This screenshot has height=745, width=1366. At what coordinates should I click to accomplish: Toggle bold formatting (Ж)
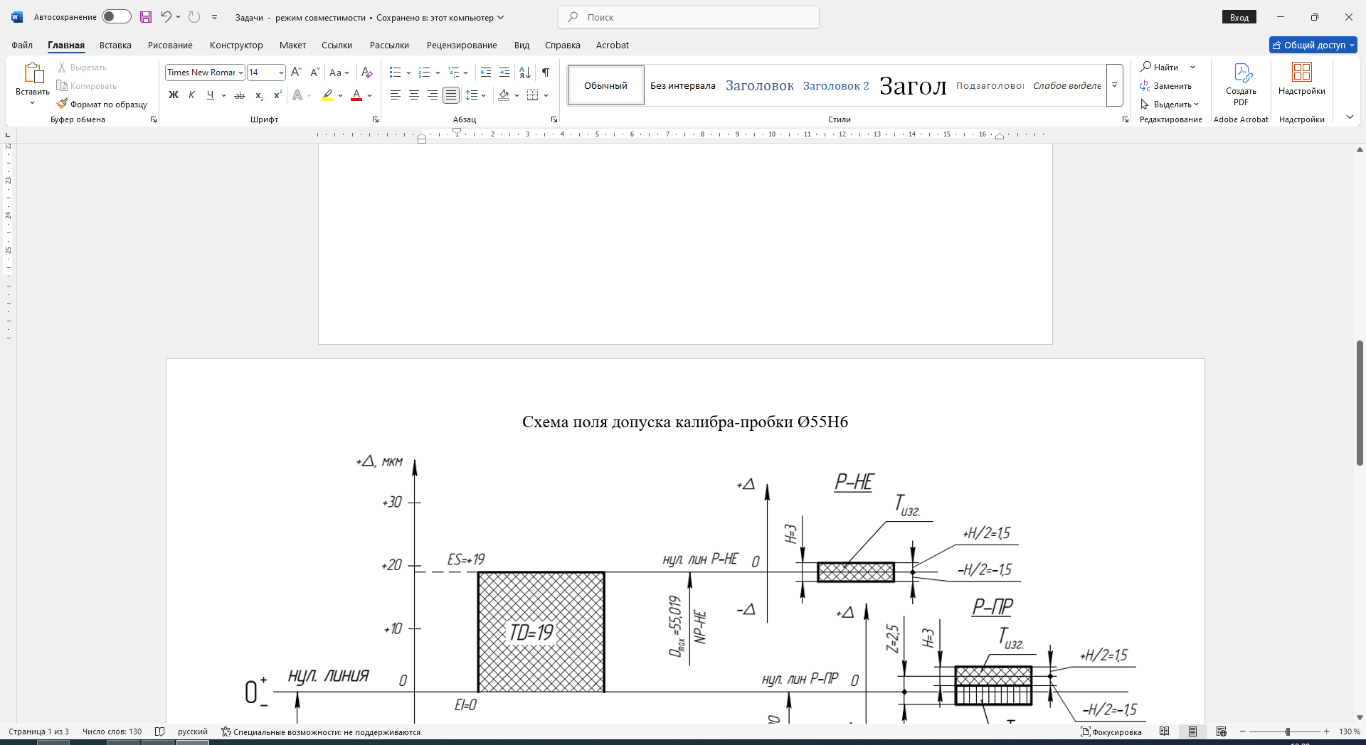click(x=173, y=95)
